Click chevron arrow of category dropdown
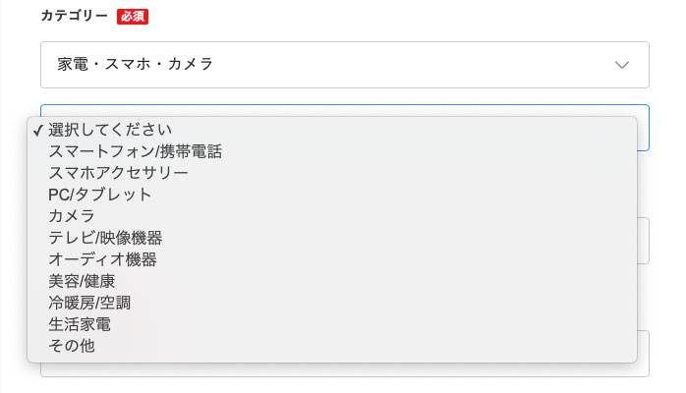686x393 pixels. [x=622, y=65]
